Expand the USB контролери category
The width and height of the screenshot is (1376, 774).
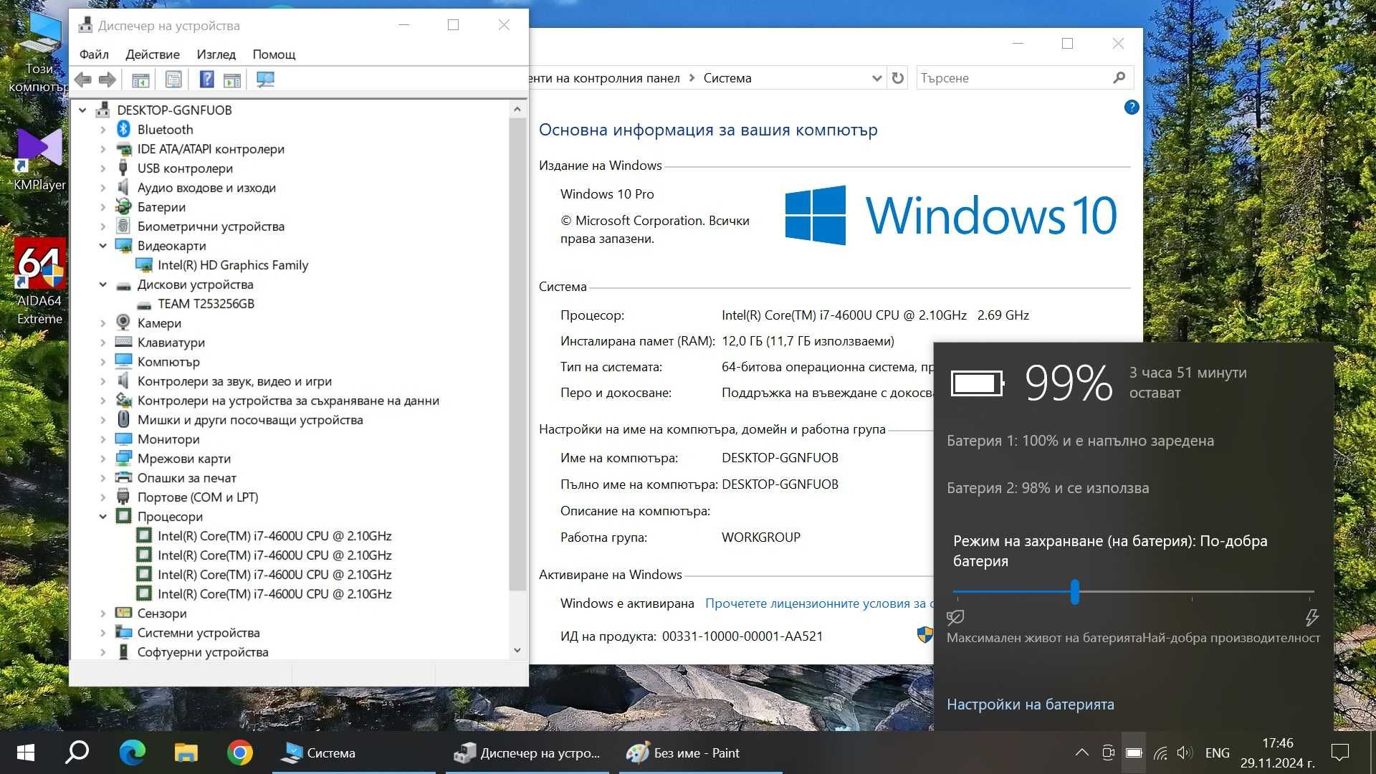coord(102,168)
